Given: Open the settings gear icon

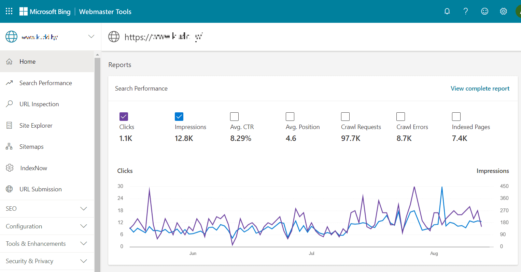Looking at the screenshot, I should (503, 11).
